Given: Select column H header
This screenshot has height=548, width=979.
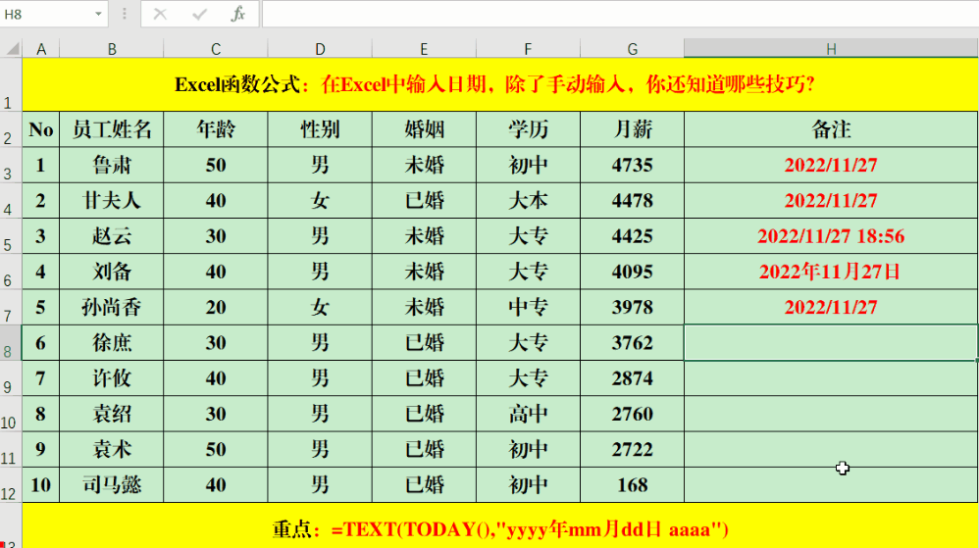Looking at the screenshot, I should coord(831,49).
